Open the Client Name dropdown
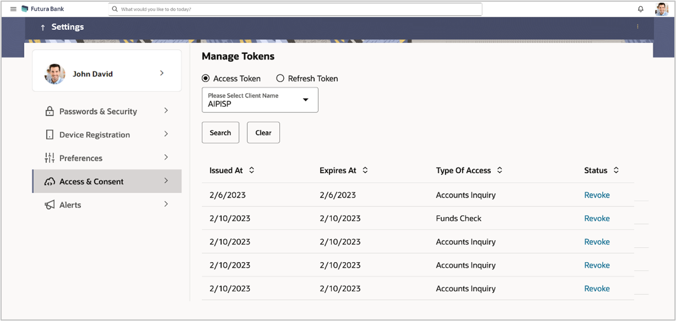 pyautogui.click(x=260, y=100)
